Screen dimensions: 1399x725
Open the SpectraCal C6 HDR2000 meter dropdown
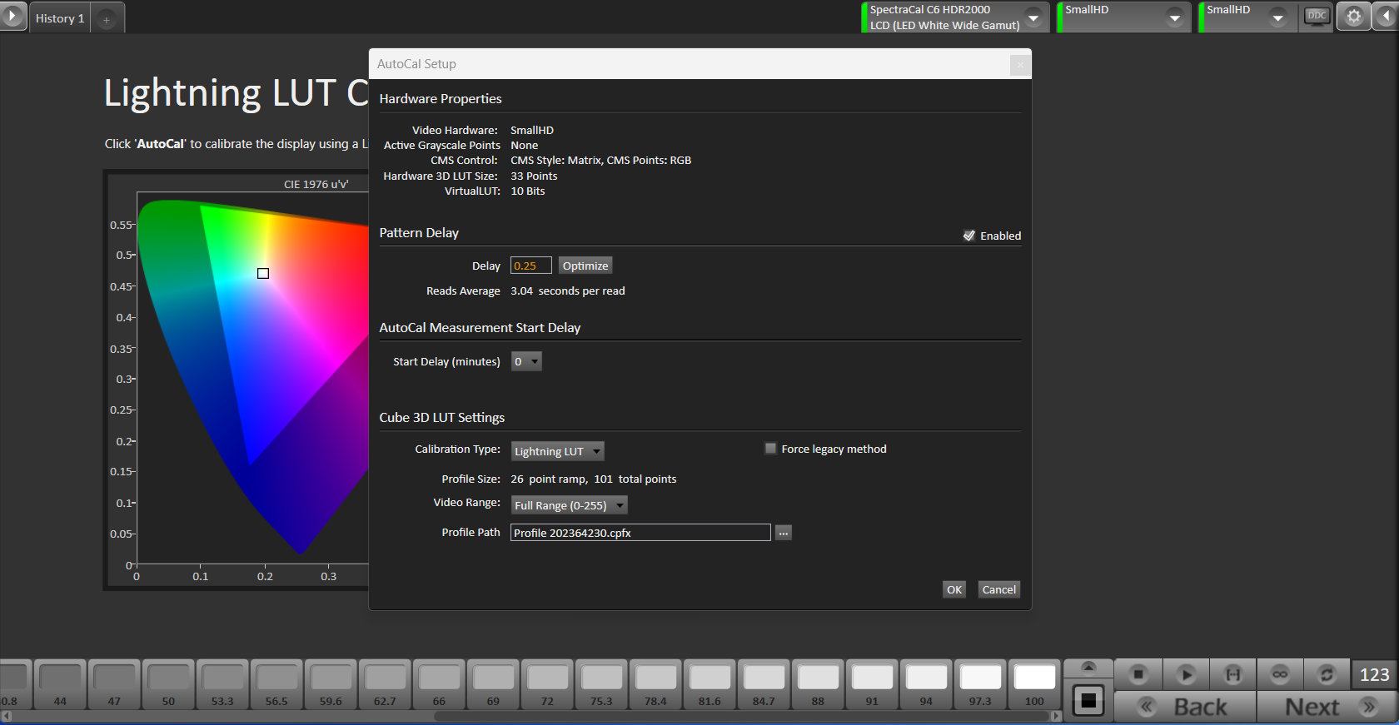click(1033, 17)
